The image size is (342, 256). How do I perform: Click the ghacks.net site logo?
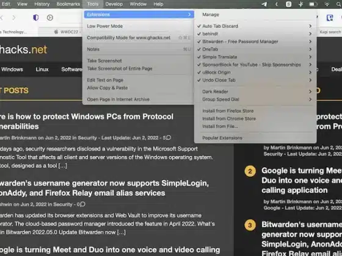23,49
